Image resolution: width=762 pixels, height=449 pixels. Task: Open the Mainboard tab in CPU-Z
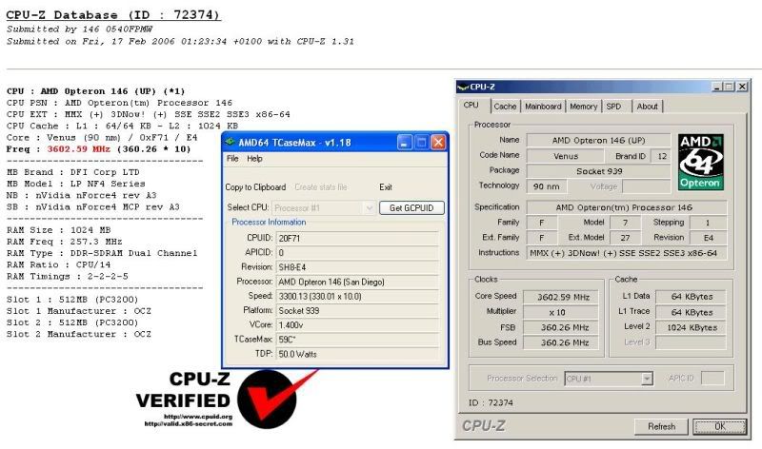pyautogui.click(x=543, y=107)
